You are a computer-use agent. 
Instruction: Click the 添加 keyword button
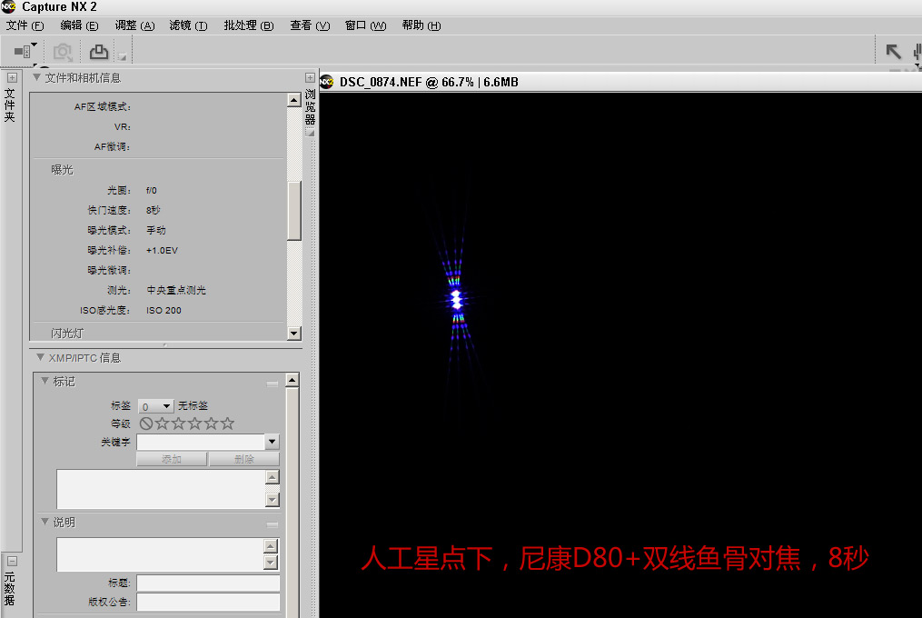click(172, 460)
